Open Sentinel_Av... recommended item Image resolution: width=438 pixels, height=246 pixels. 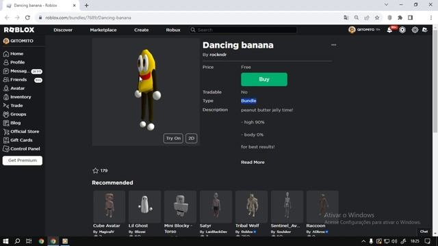tap(287, 206)
